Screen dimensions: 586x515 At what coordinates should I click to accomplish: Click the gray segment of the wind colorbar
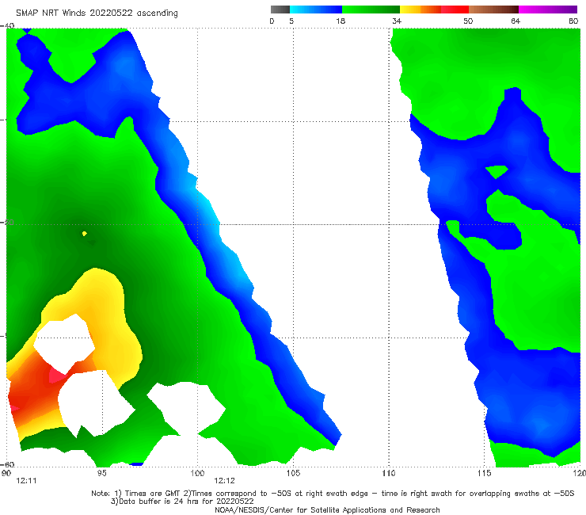(x=280, y=10)
